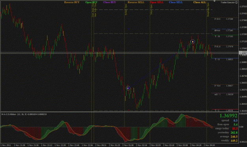
Task: Click the Trader Executor smiley icon
Action: coord(236,2)
